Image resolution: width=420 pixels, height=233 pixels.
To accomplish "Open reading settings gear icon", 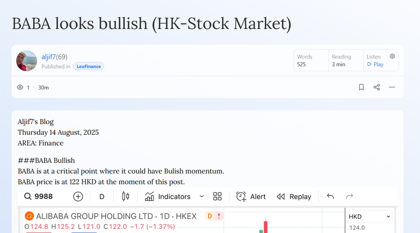I will [x=392, y=56].
